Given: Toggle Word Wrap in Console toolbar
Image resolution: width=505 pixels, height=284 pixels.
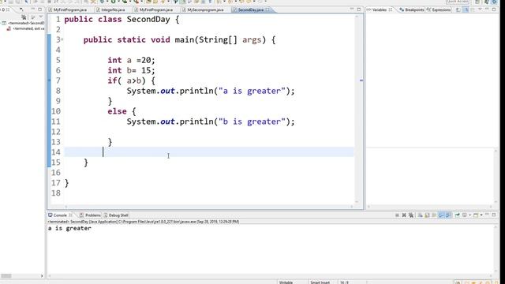Looking at the screenshot, I should pos(434,215).
